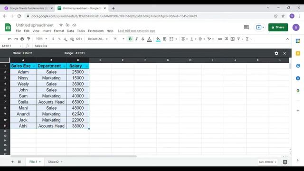Viewport: 304px width, 171px height.
Task: Open the text color picker
Action: click(x=149, y=39)
